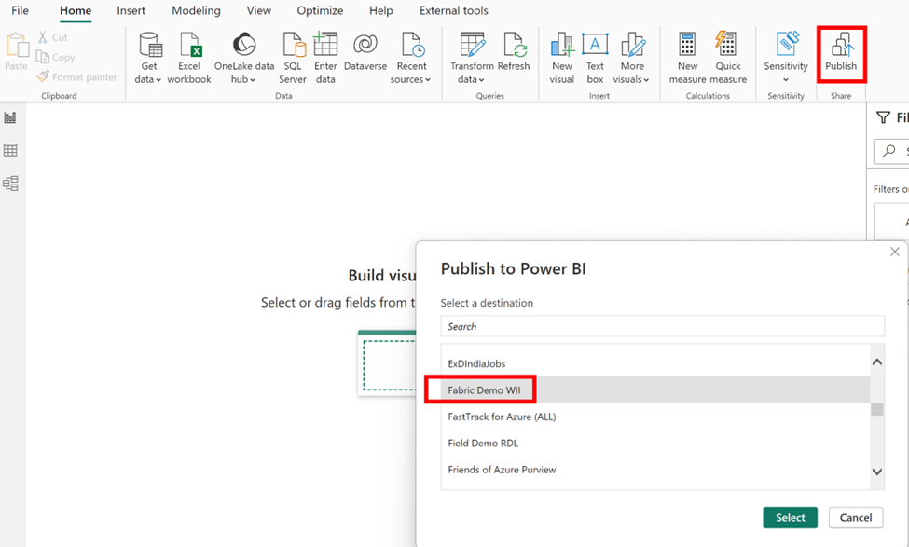Select Fabric Demo WII workspace

[x=655, y=390]
